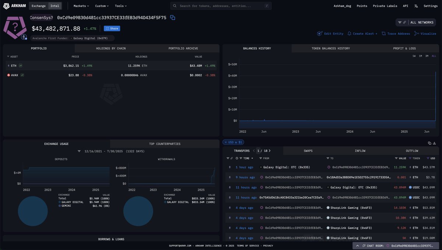Screen dimensions: 442x250
Task: Open the Terms of Service link
Action: click(248, 246)
